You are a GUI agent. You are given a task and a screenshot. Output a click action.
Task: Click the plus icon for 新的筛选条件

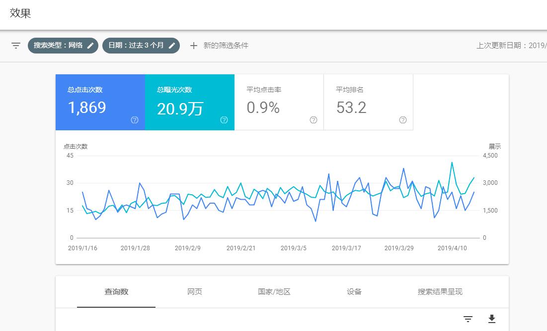click(x=194, y=46)
